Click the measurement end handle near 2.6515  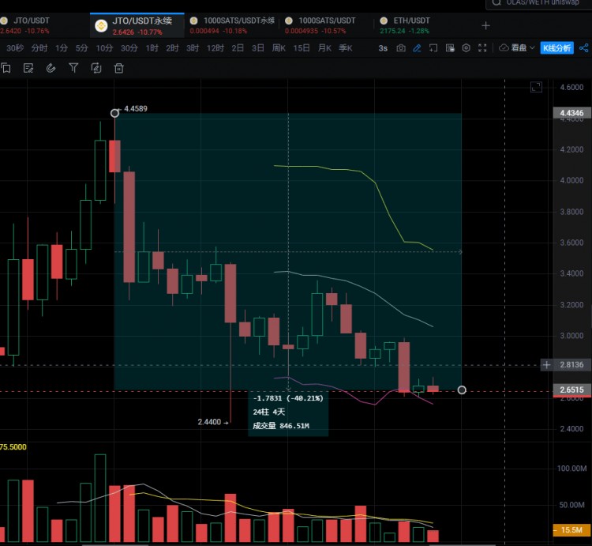click(462, 390)
